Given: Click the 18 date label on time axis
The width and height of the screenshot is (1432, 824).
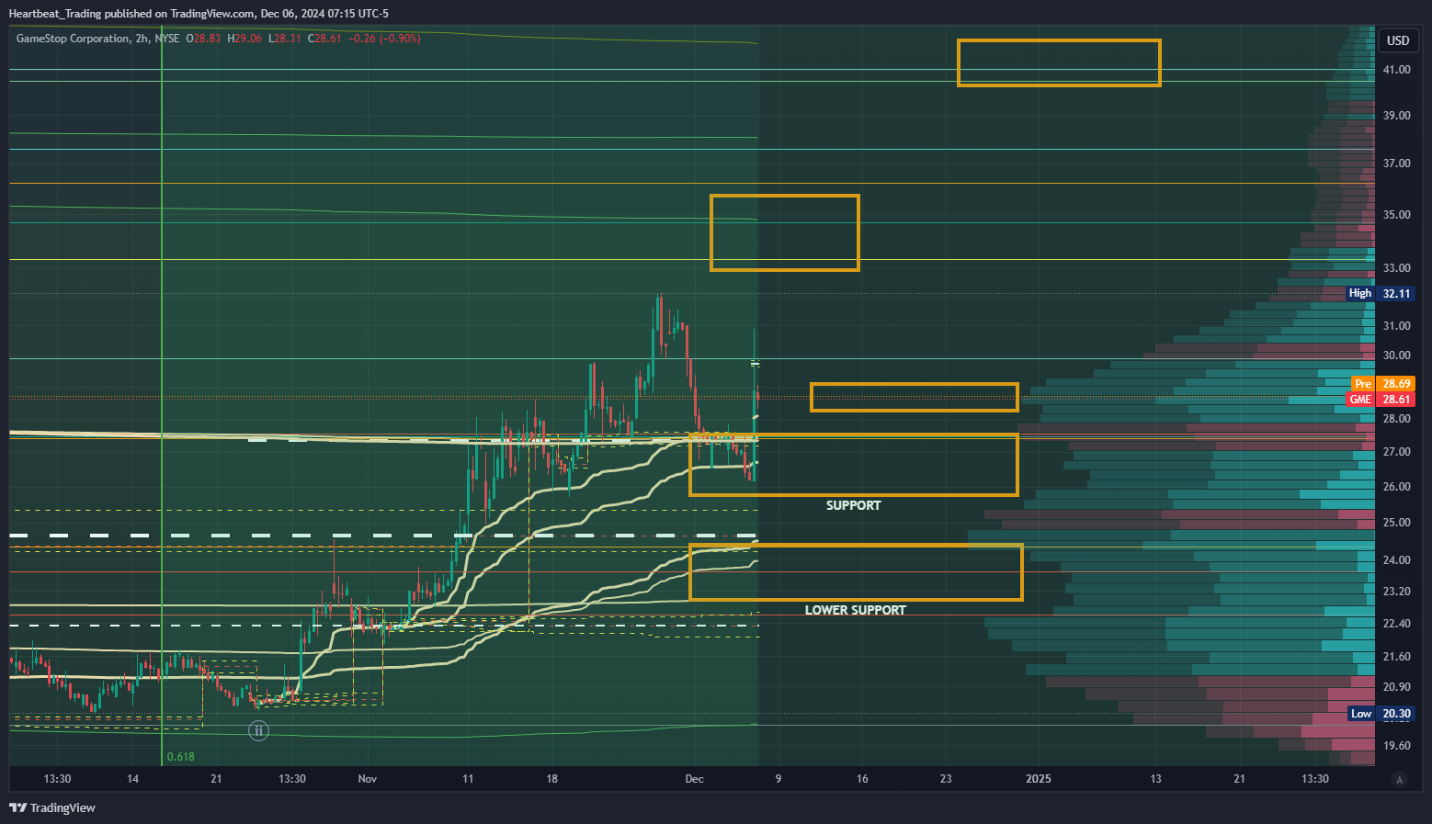Looking at the screenshot, I should pyautogui.click(x=551, y=779).
